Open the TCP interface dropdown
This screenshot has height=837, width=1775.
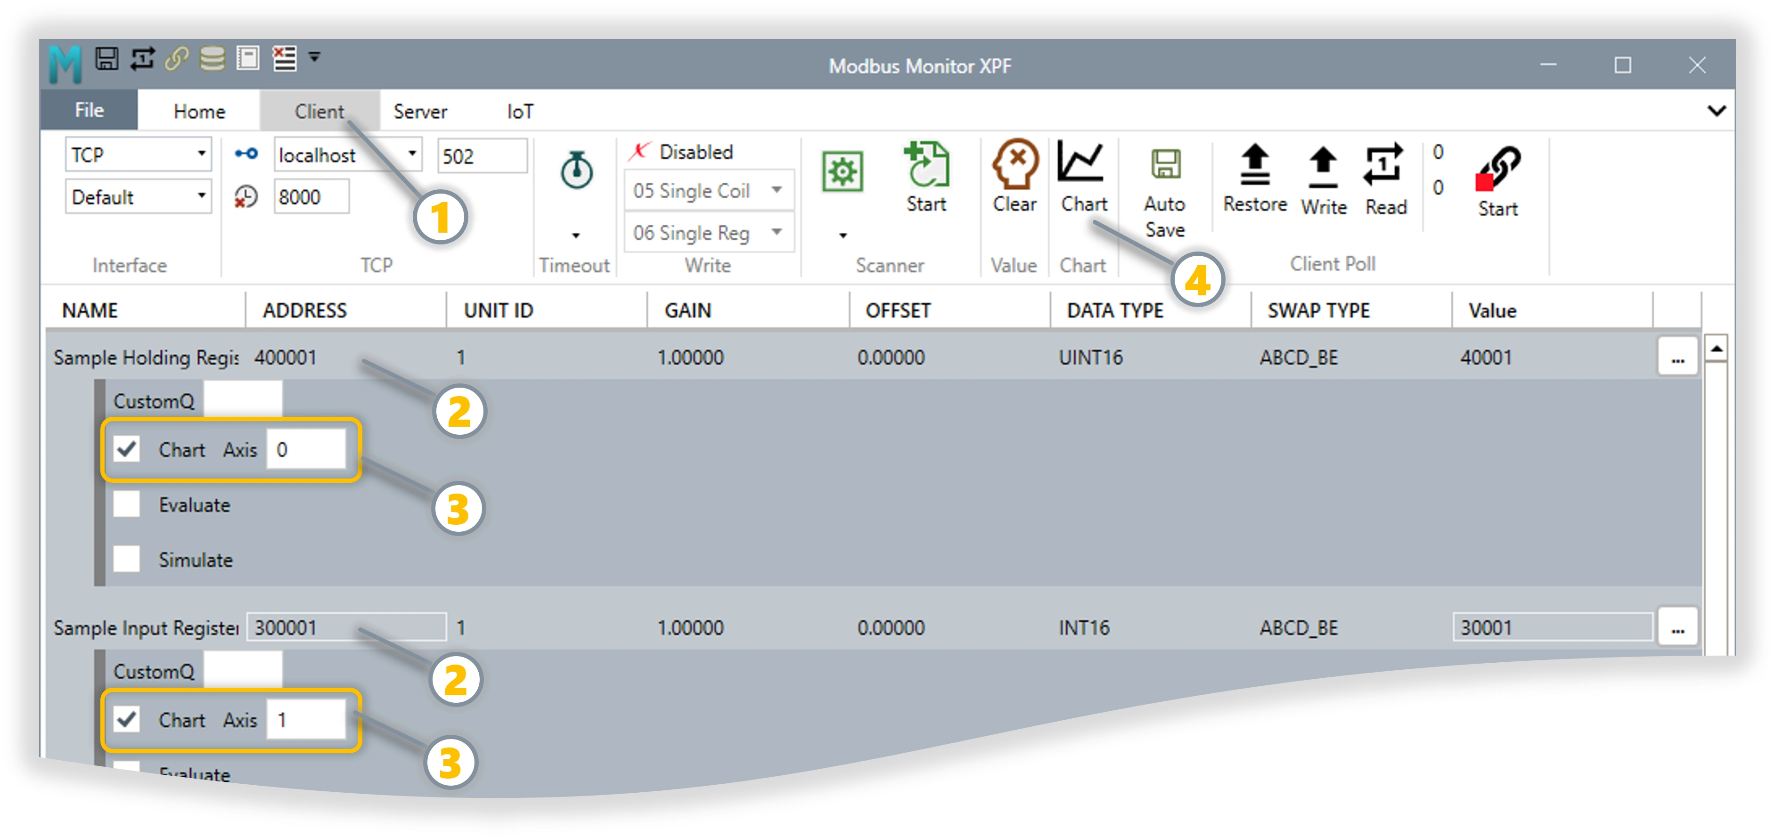click(139, 155)
